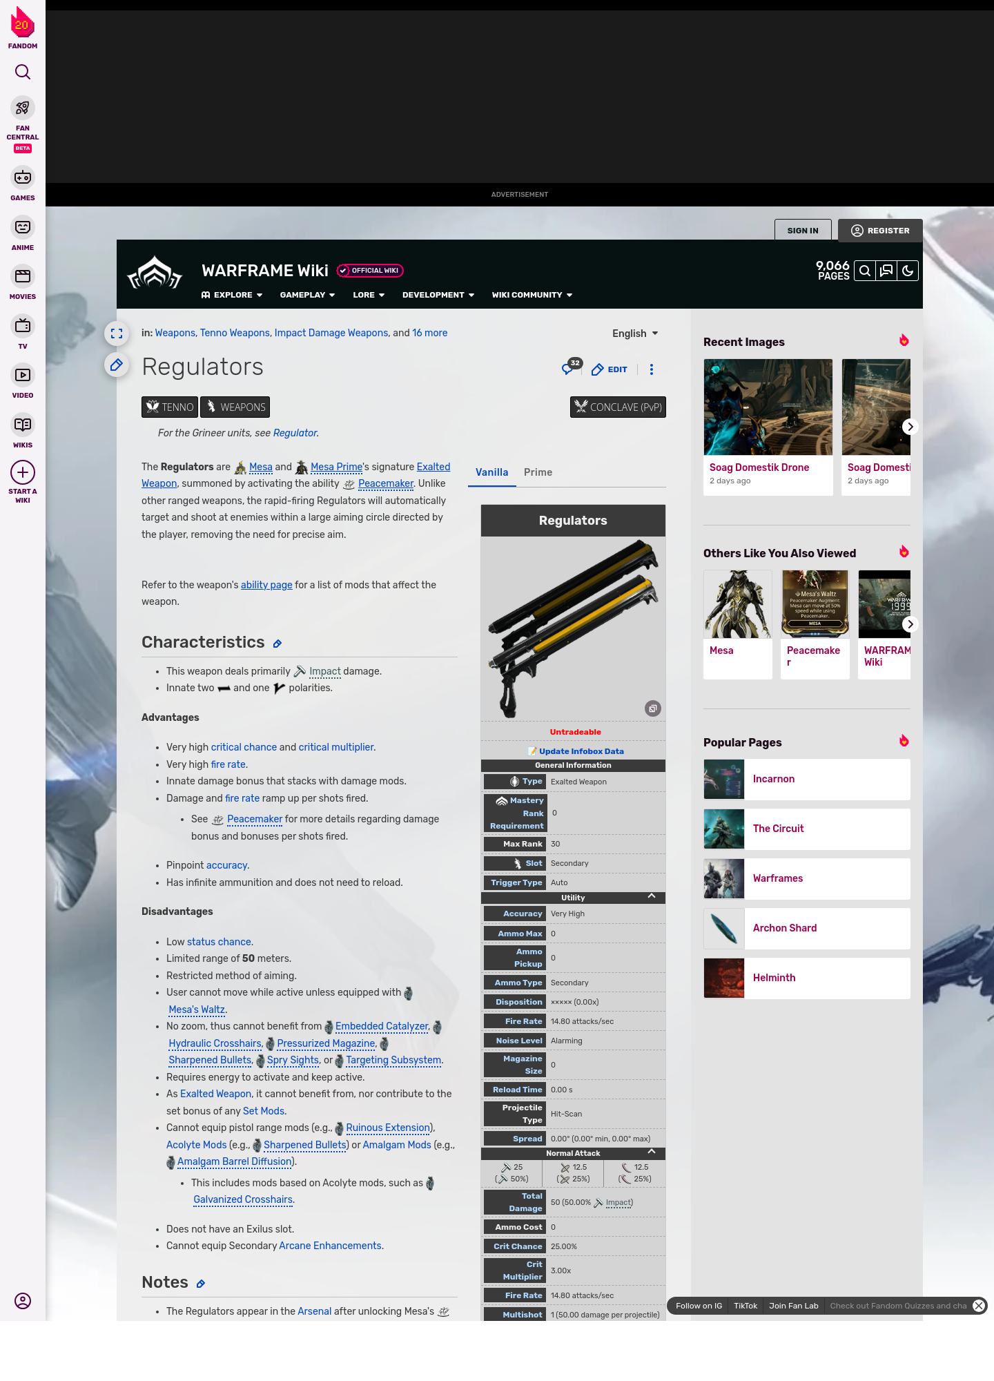This screenshot has width=994, height=1381.
Task: Click the Register button
Action: tap(880, 231)
